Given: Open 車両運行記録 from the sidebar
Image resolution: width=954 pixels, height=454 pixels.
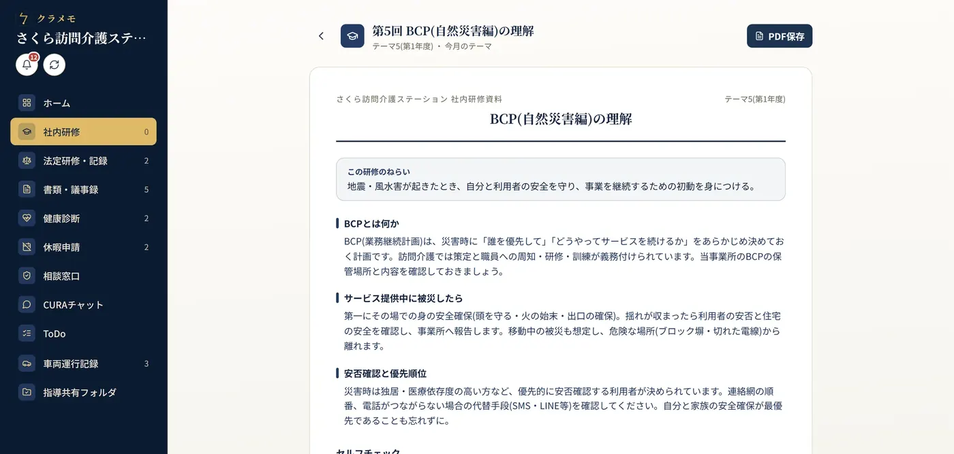Looking at the screenshot, I should pyautogui.click(x=83, y=363).
